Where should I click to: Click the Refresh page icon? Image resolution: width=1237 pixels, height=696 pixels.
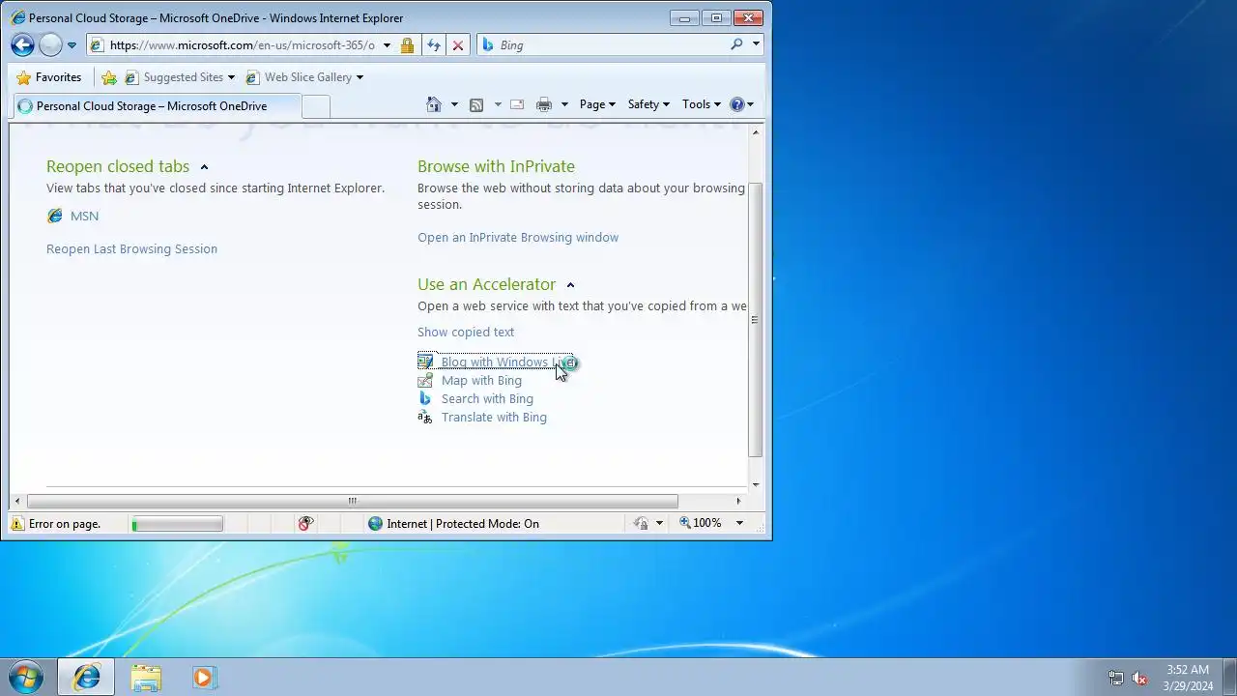[434, 45]
